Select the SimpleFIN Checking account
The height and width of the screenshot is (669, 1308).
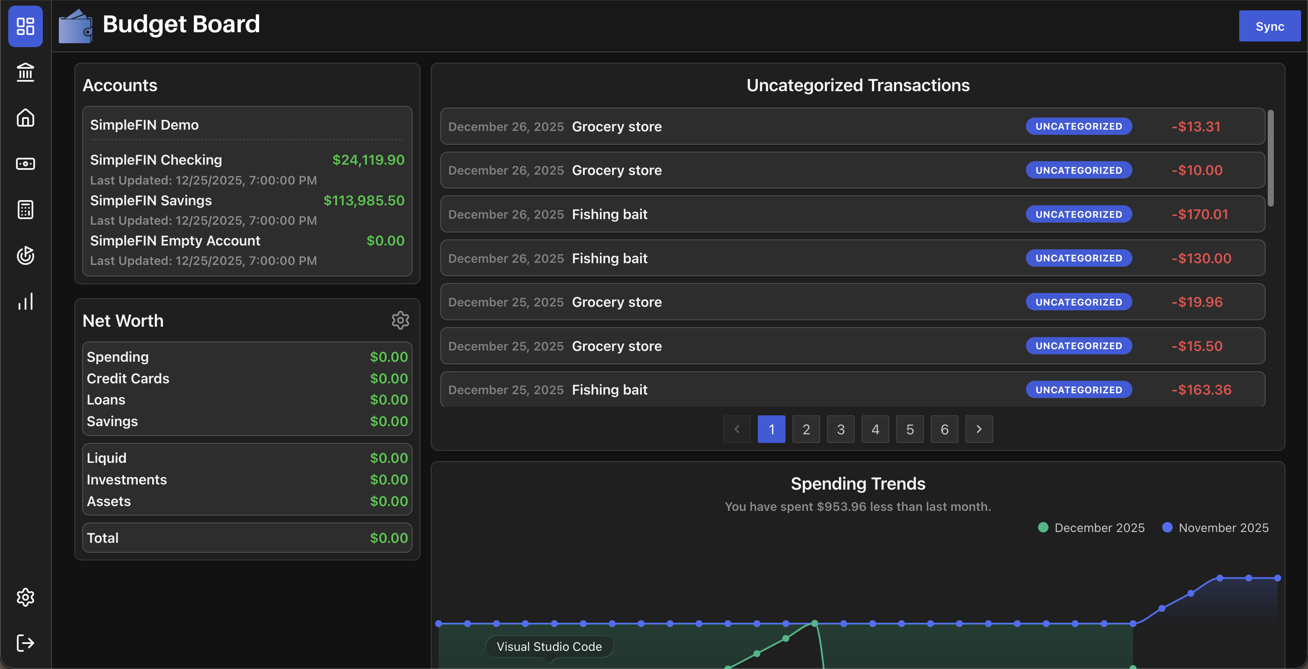pyautogui.click(x=247, y=169)
